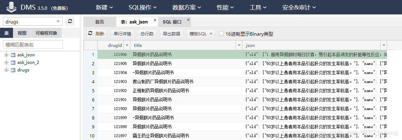402x140 pixels.
Task: Click drugId cell 121900
Action: [114, 109]
